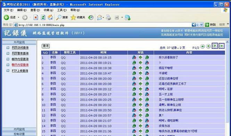Open the address bar dropdown arrow

click(x=201, y=25)
